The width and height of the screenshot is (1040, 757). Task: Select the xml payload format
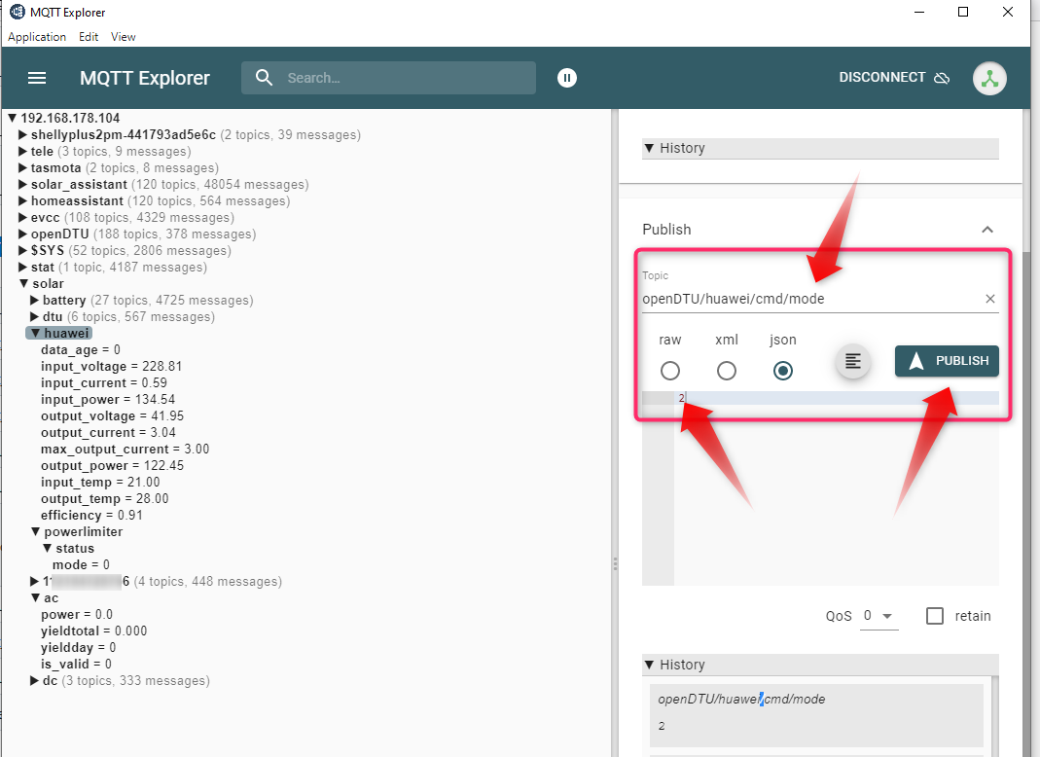(x=727, y=370)
